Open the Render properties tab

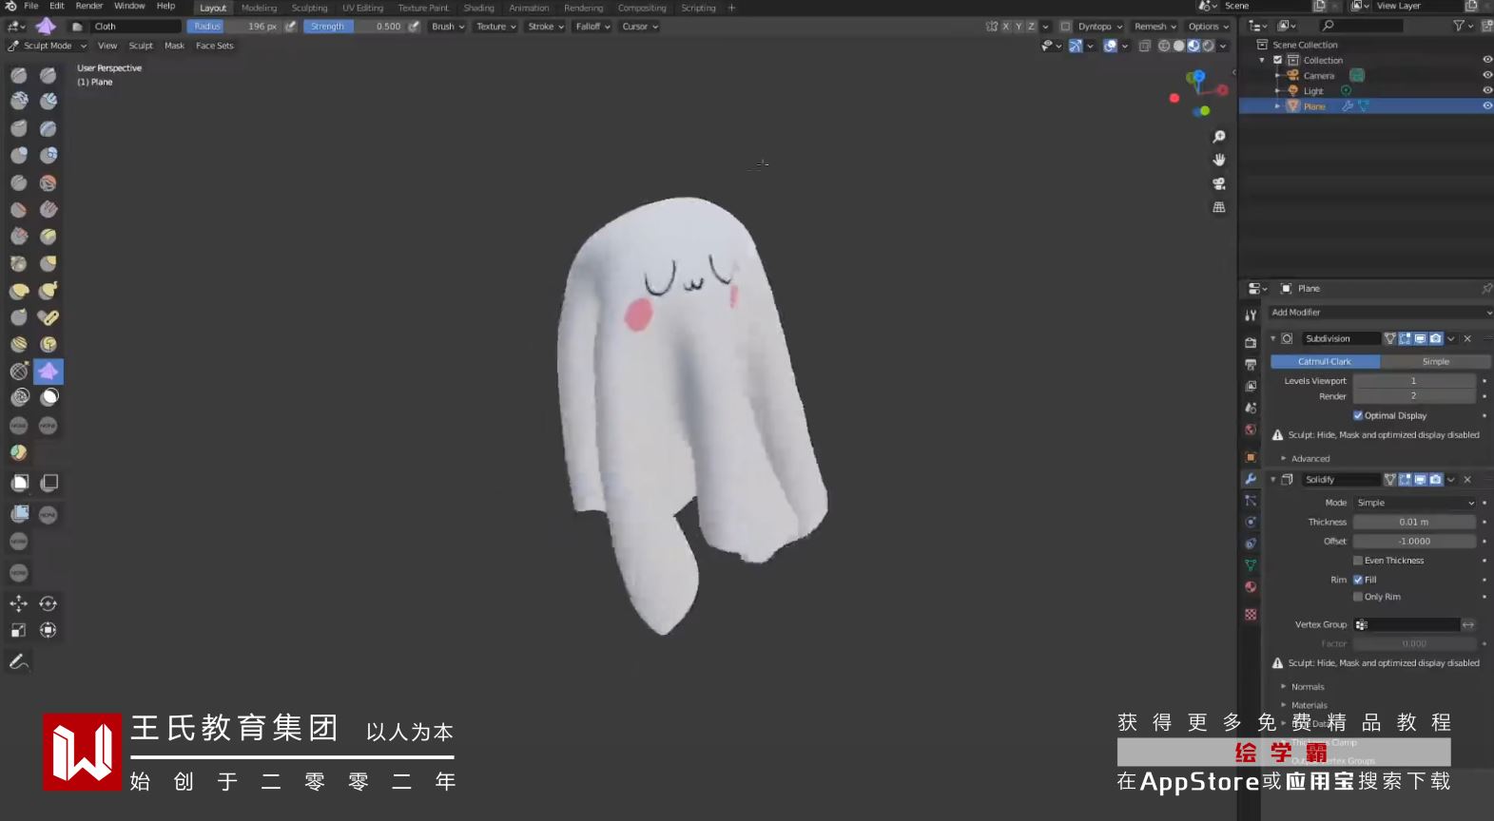point(1251,342)
